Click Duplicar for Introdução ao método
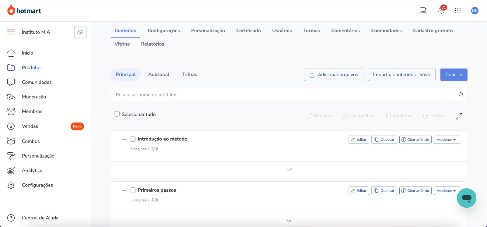The width and height of the screenshot is (487, 227). pos(384,140)
